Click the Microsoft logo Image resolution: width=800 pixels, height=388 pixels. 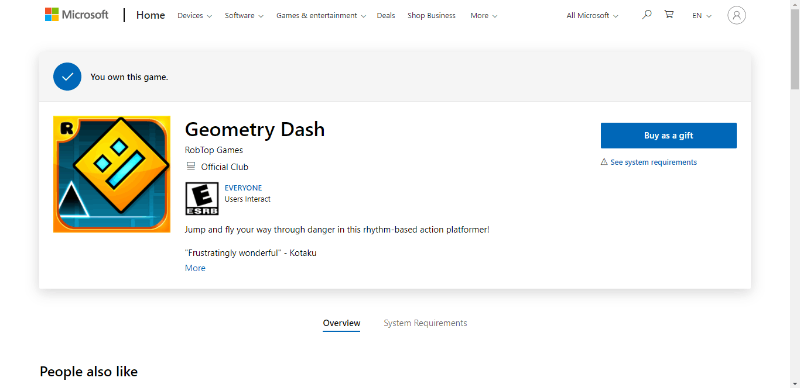(77, 15)
